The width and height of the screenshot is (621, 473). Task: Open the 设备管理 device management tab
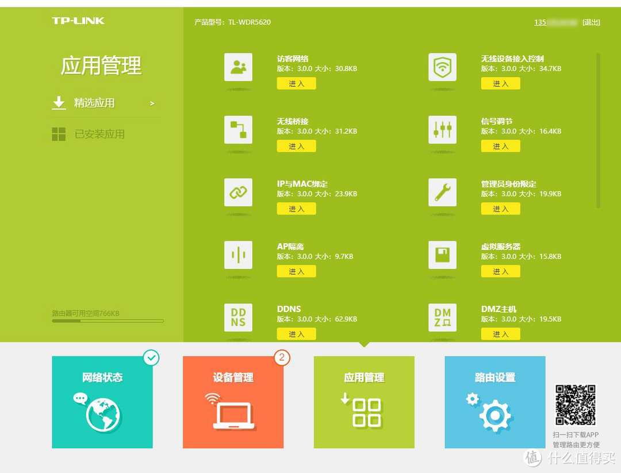233,402
